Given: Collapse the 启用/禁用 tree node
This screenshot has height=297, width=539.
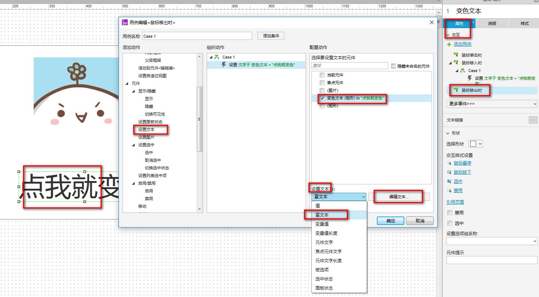Looking at the screenshot, I should click(x=134, y=183).
